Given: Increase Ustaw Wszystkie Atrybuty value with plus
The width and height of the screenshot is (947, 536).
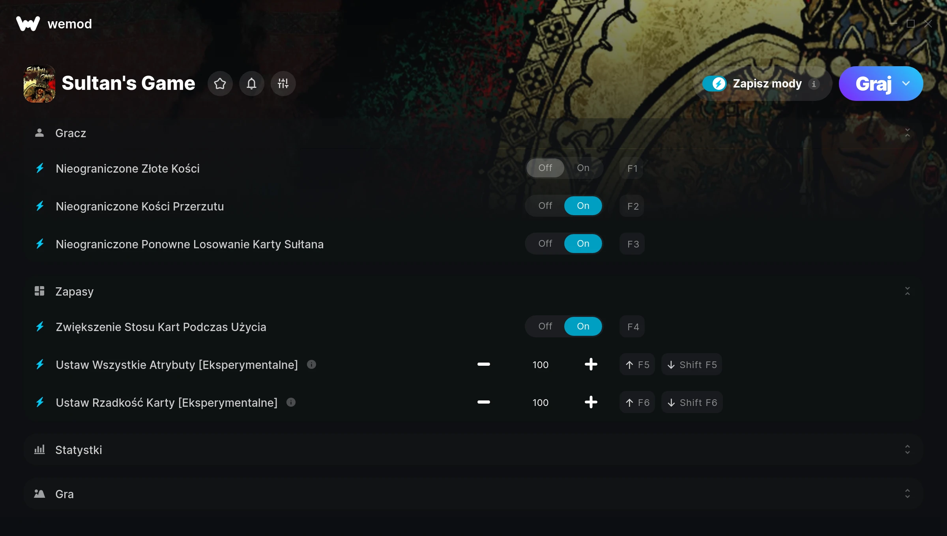Looking at the screenshot, I should coord(591,364).
